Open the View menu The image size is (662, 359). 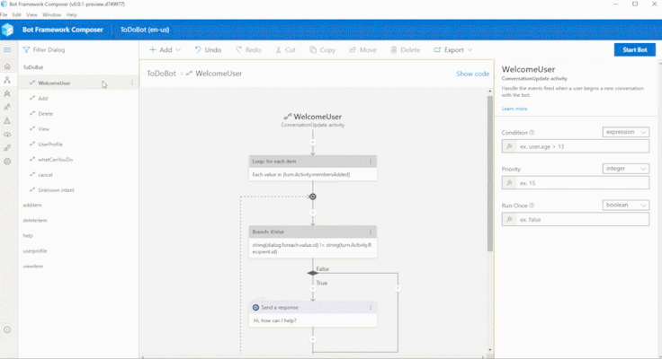point(31,14)
